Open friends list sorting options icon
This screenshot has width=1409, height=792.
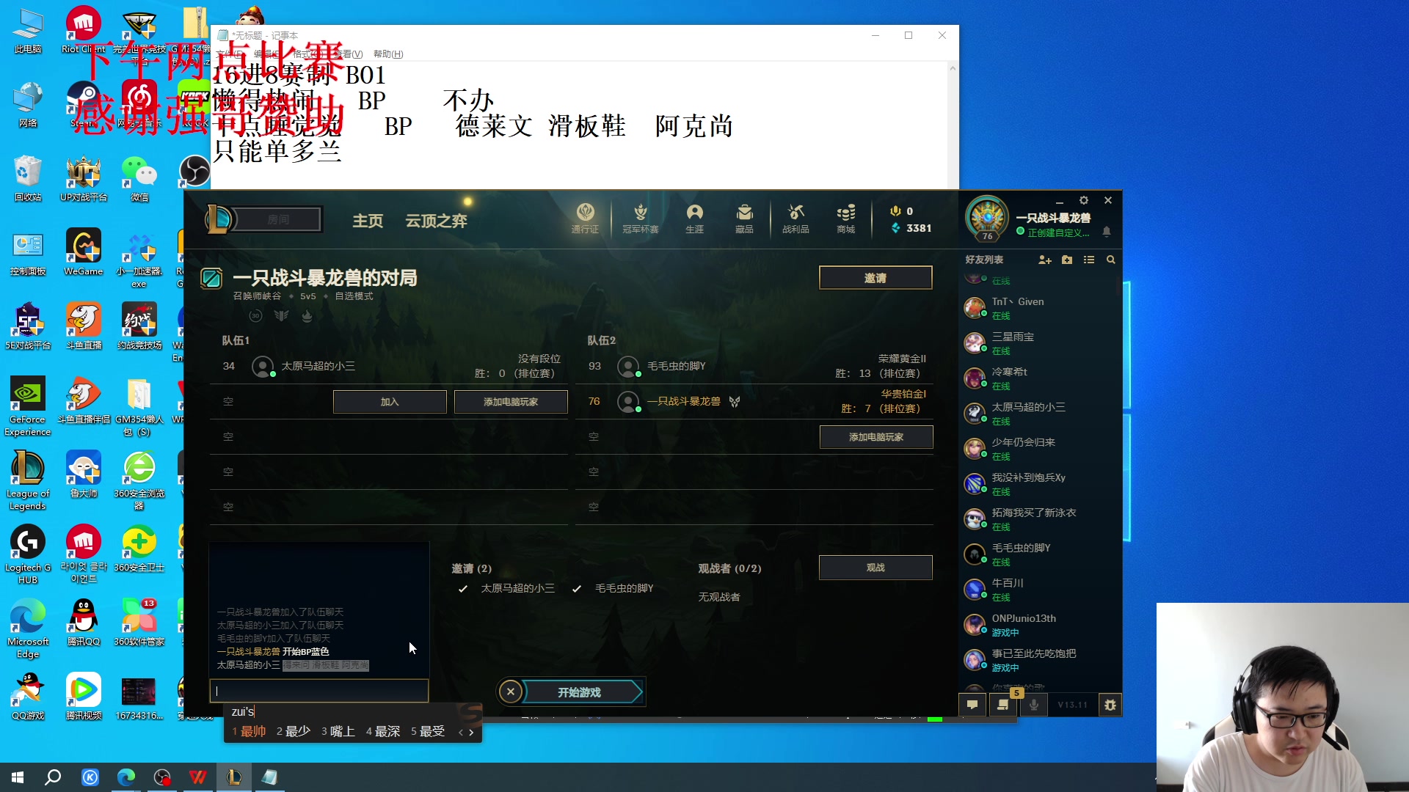[1089, 260]
